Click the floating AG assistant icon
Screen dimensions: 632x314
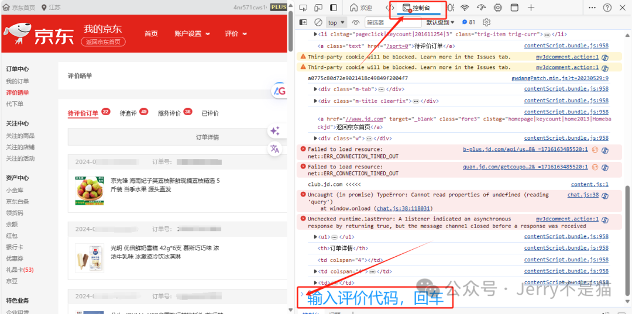coord(279,91)
